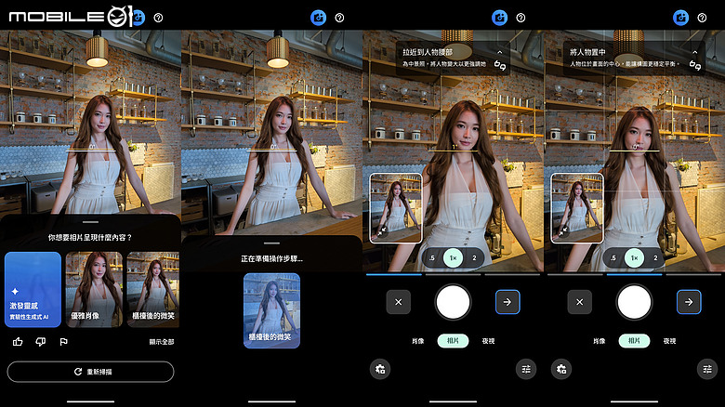Give thumbs down to the suggestions
The image size is (725, 407).
(x=41, y=342)
